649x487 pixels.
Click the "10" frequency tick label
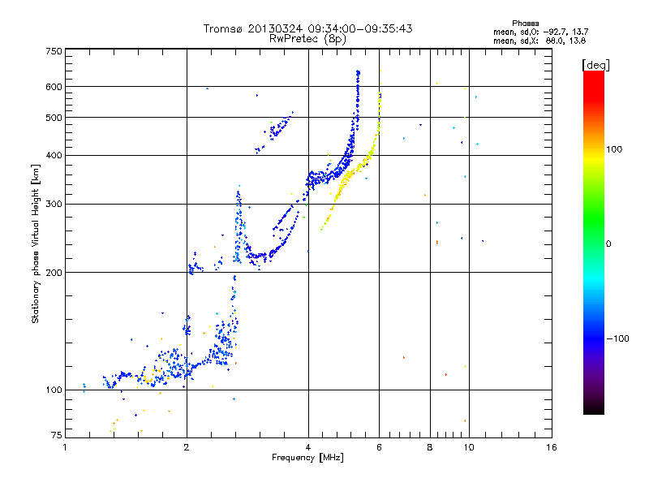pos(469,447)
